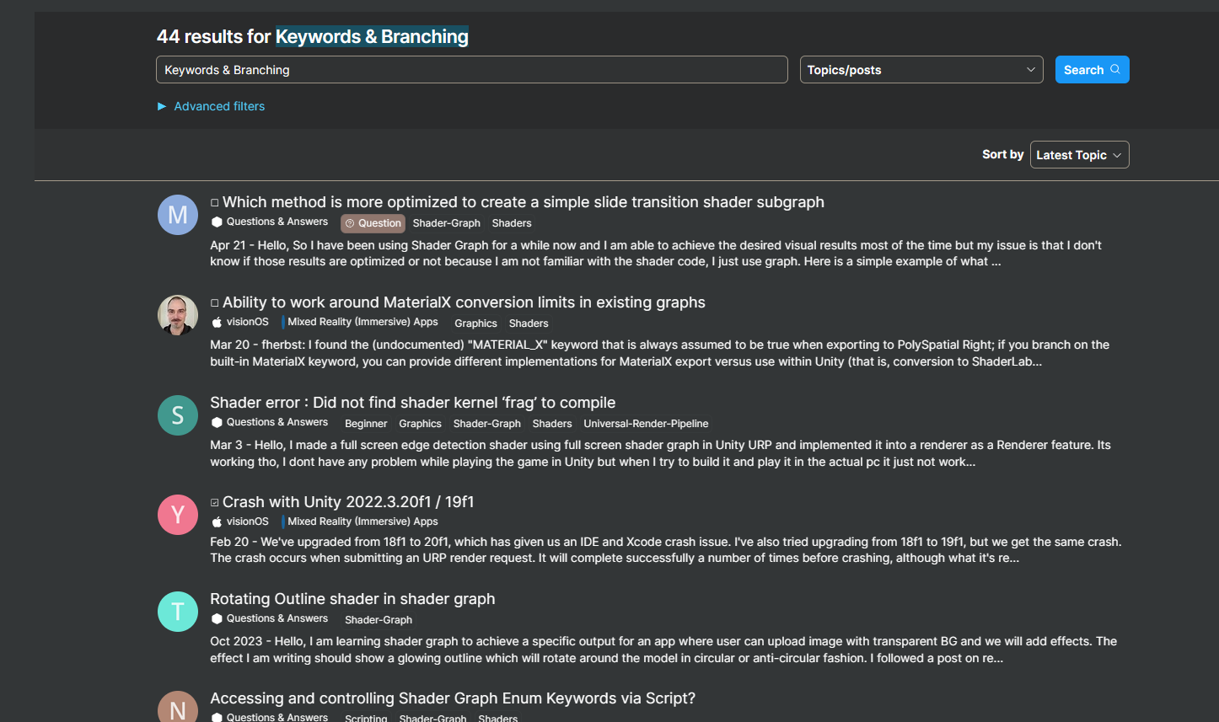
Task: Click the blue M user avatar
Action: pyautogui.click(x=178, y=215)
